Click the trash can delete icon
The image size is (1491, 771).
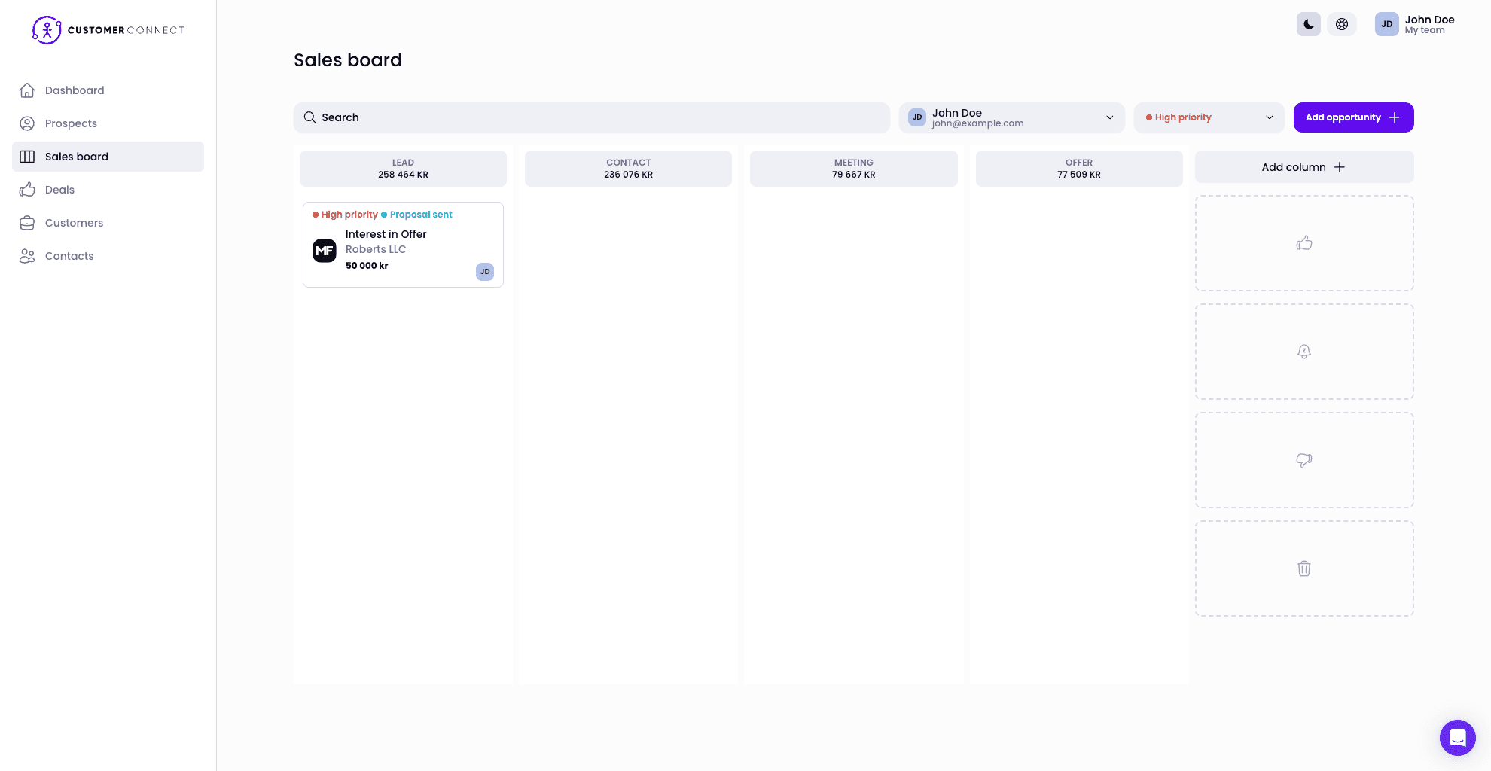click(x=1303, y=568)
